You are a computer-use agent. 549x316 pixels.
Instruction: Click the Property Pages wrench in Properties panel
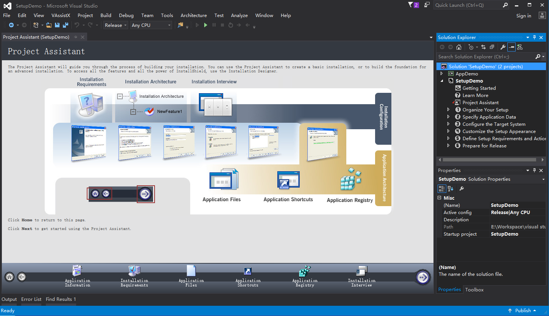point(461,188)
